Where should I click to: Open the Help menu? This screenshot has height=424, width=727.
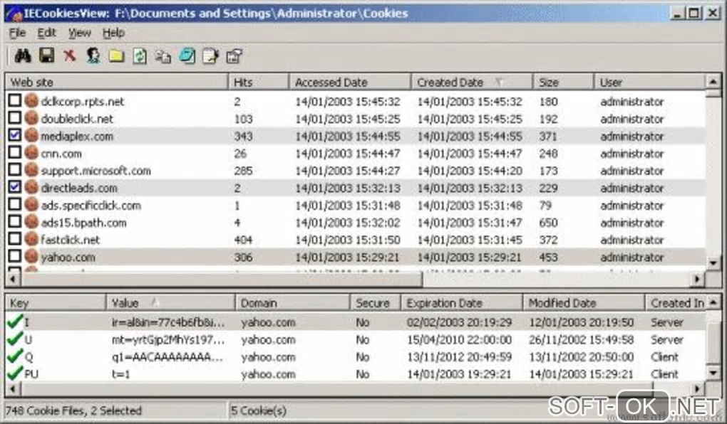[x=113, y=33]
